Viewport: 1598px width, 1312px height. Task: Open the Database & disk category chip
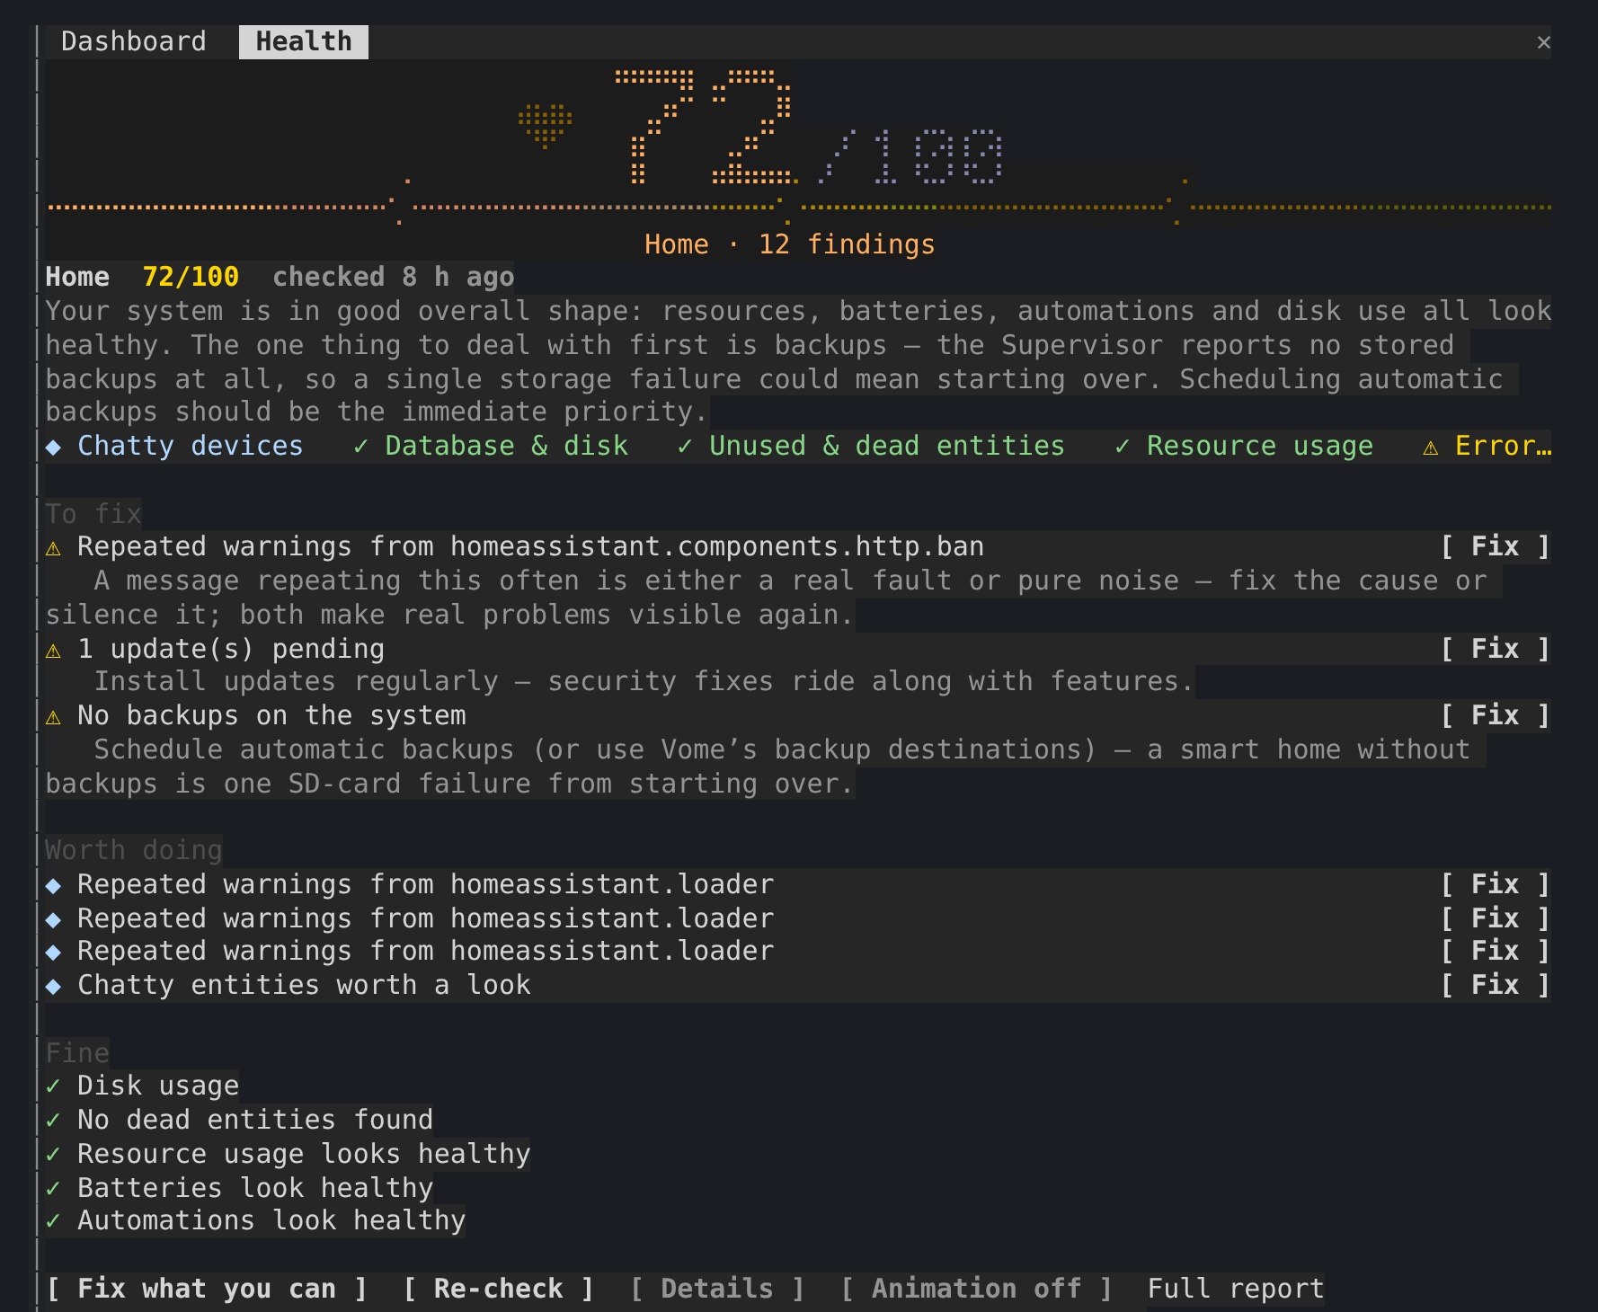[491, 446]
